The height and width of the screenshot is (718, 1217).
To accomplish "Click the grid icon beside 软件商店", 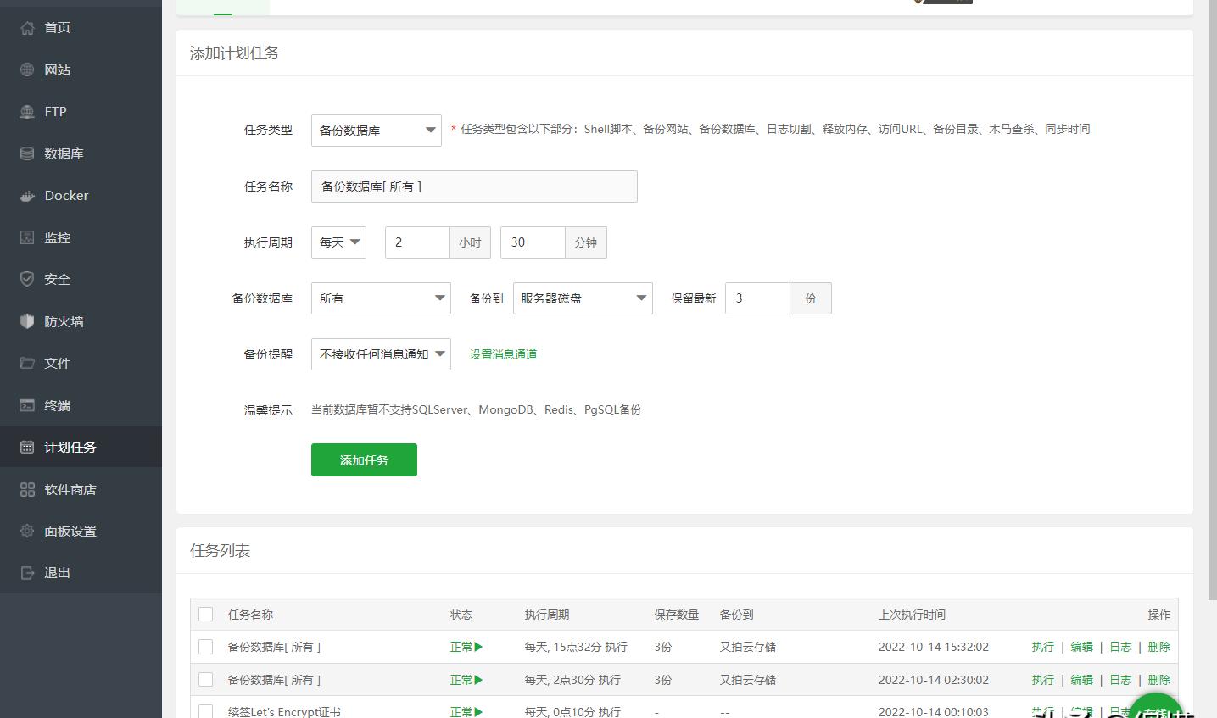I will coord(27,489).
